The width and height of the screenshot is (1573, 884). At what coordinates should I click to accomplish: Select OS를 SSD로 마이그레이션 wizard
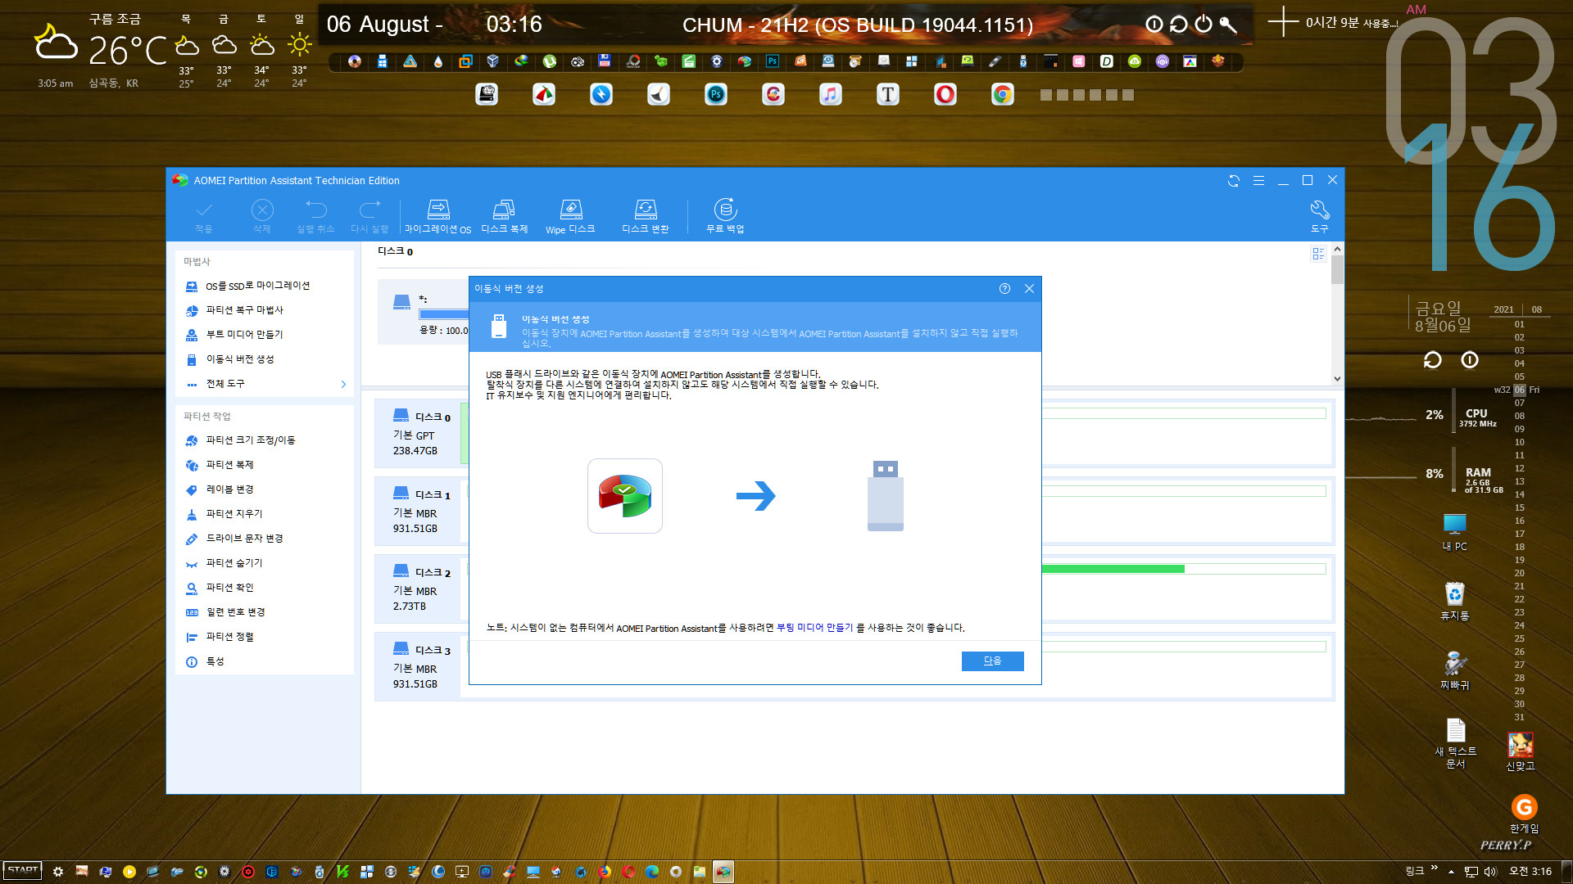[x=257, y=286]
